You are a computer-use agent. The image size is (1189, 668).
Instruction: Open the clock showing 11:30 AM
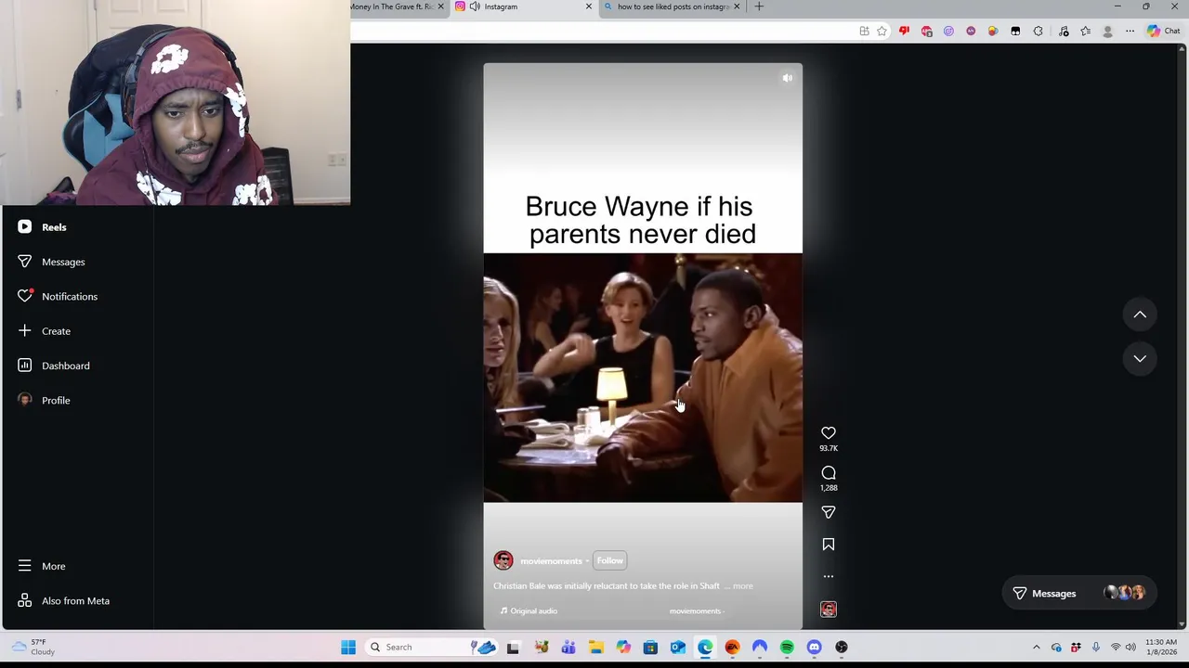(x=1160, y=647)
